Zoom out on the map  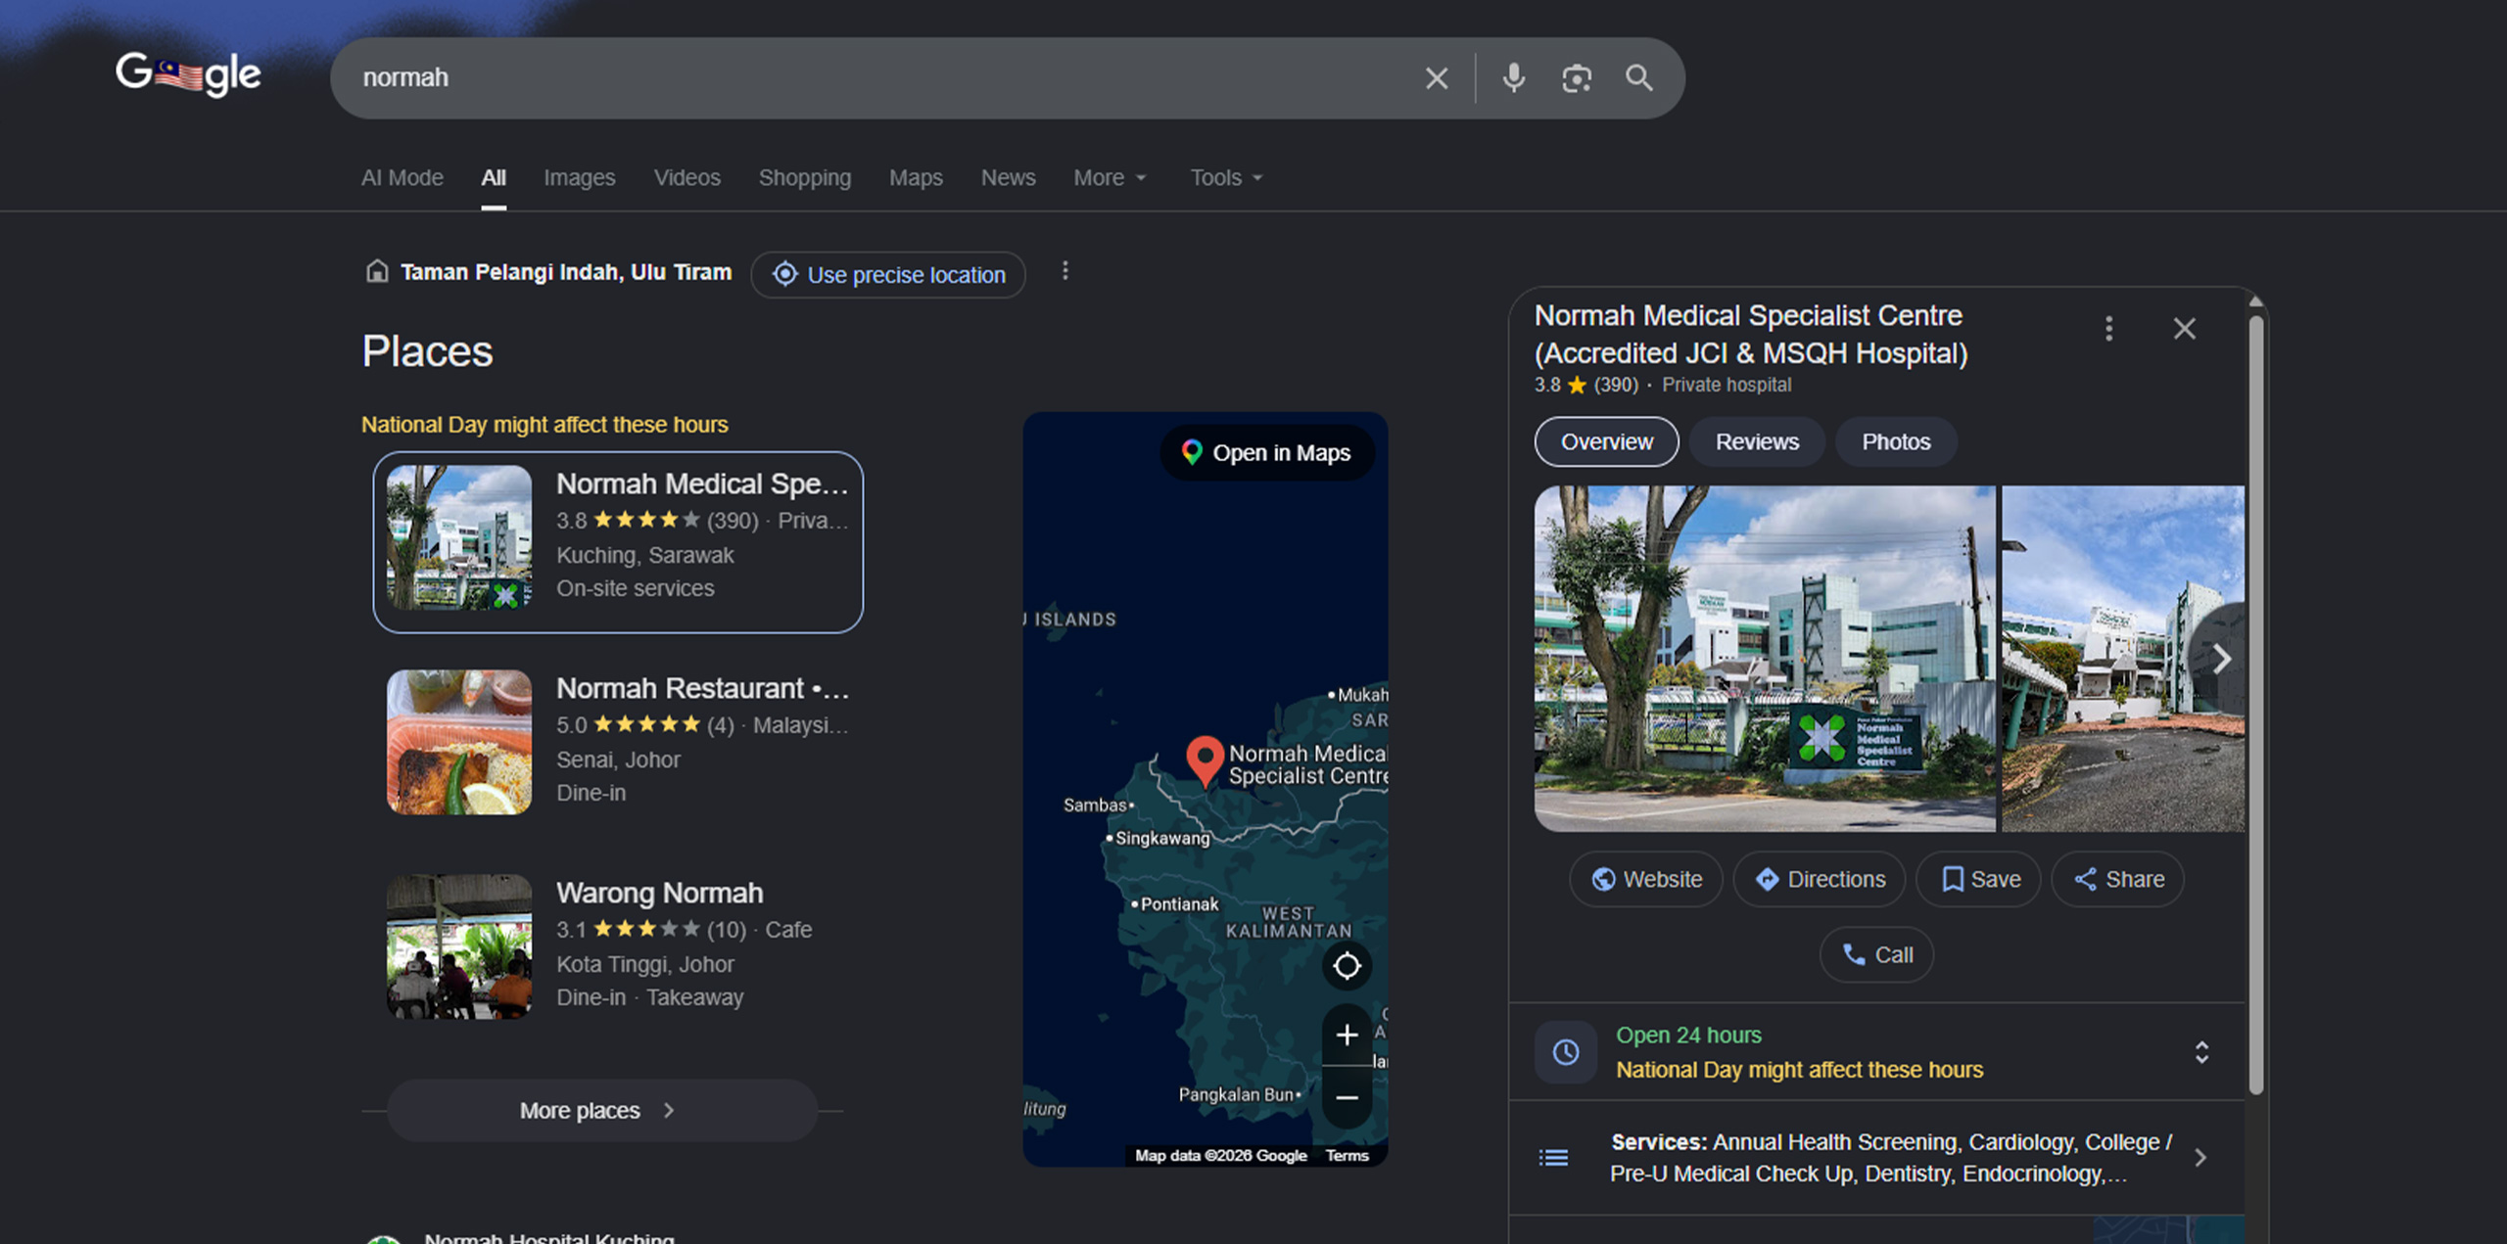tap(1347, 1097)
